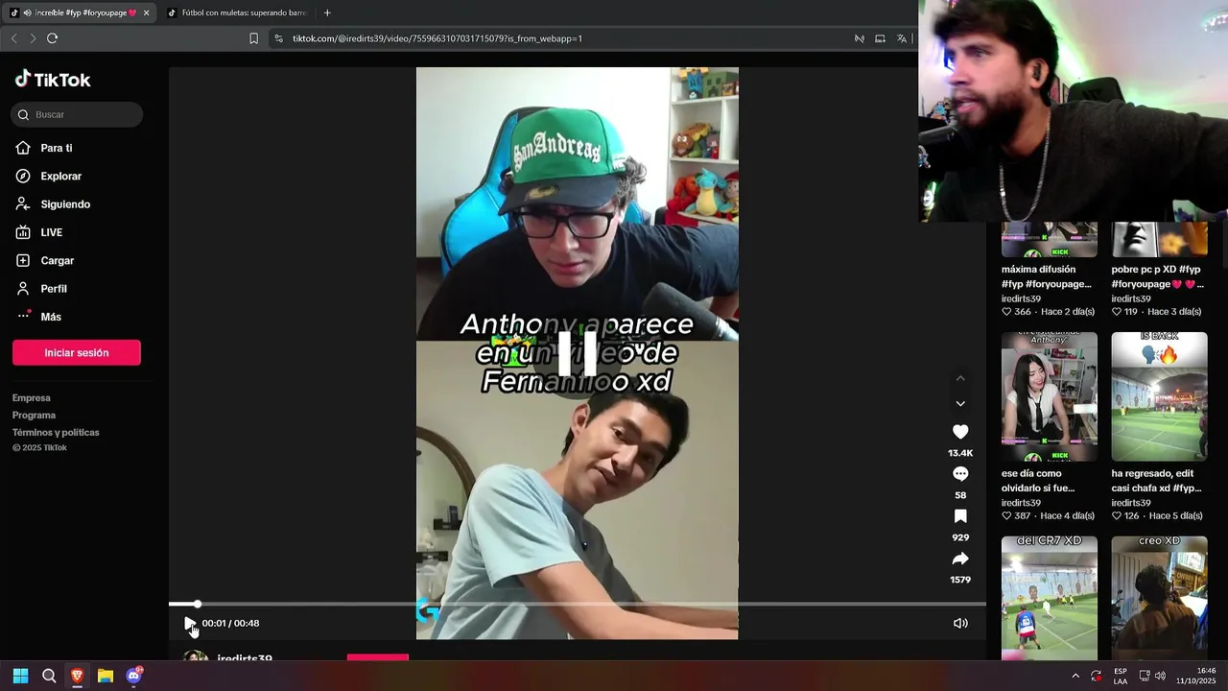
Task: Click the cast screen icon in address bar
Action: tap(880, 38)
